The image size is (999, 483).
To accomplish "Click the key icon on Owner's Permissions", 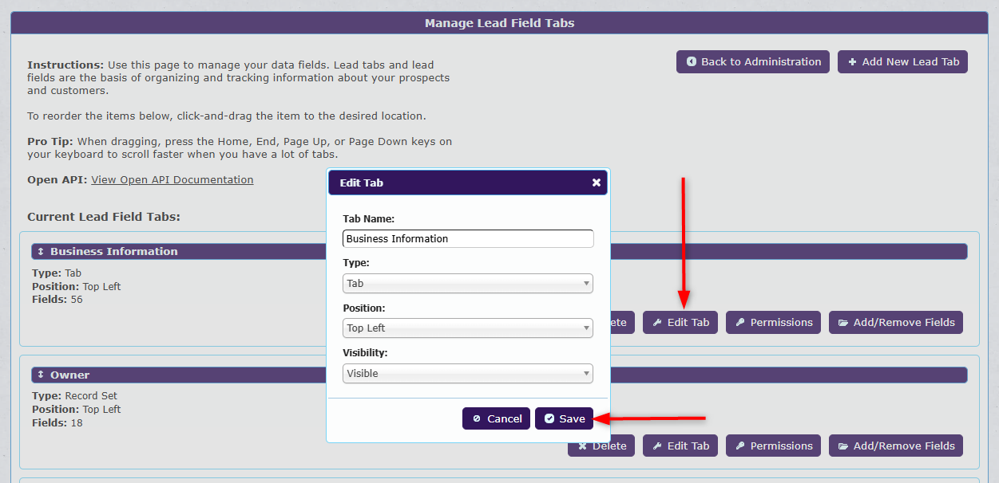I will [740, 446].
